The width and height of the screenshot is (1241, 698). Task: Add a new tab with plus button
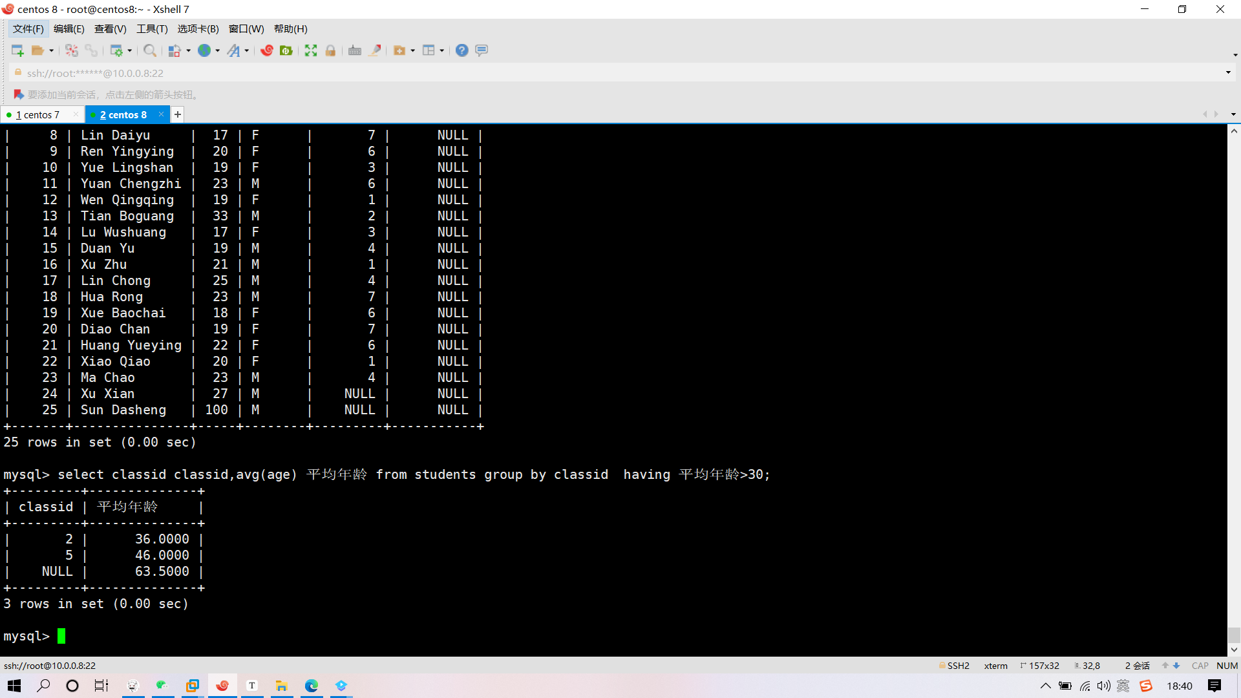click(x=178, y=114)
